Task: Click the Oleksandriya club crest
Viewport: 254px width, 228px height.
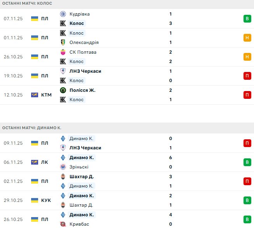Action: [x=63, y=42]
